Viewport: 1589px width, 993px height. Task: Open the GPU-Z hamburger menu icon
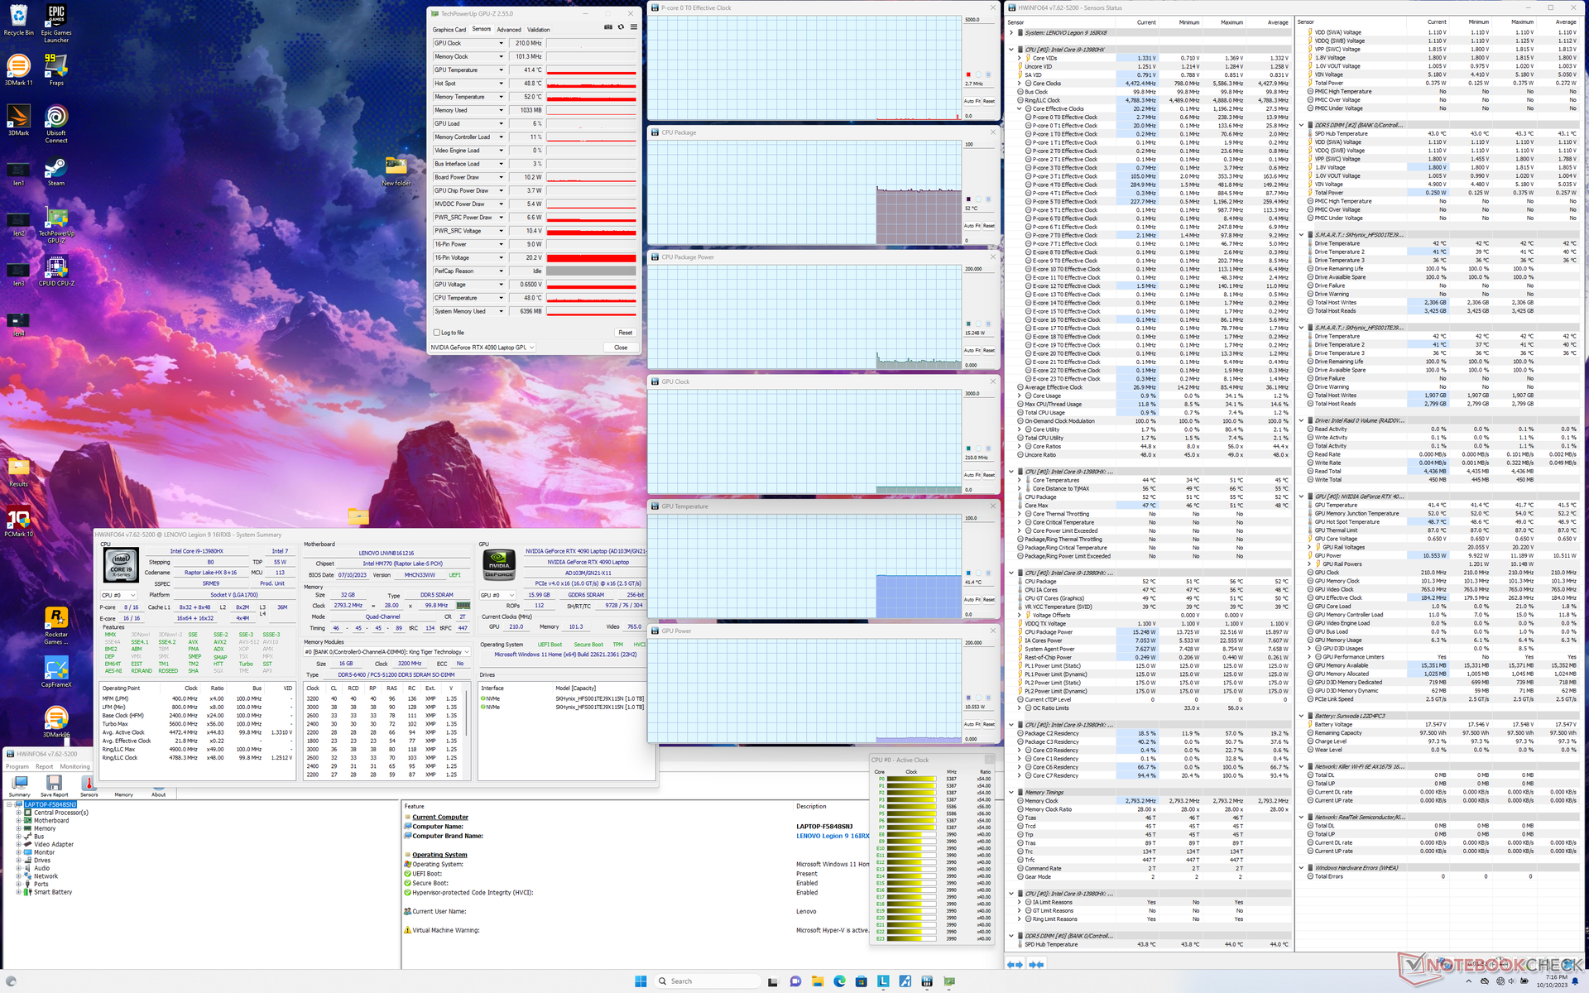[634, 27]
